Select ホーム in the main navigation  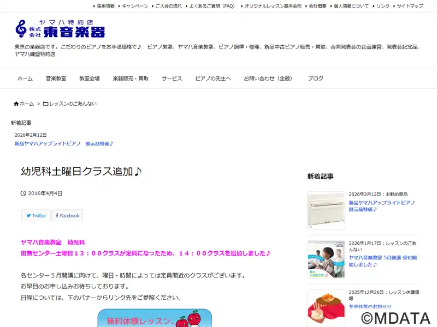coord(25,78)
